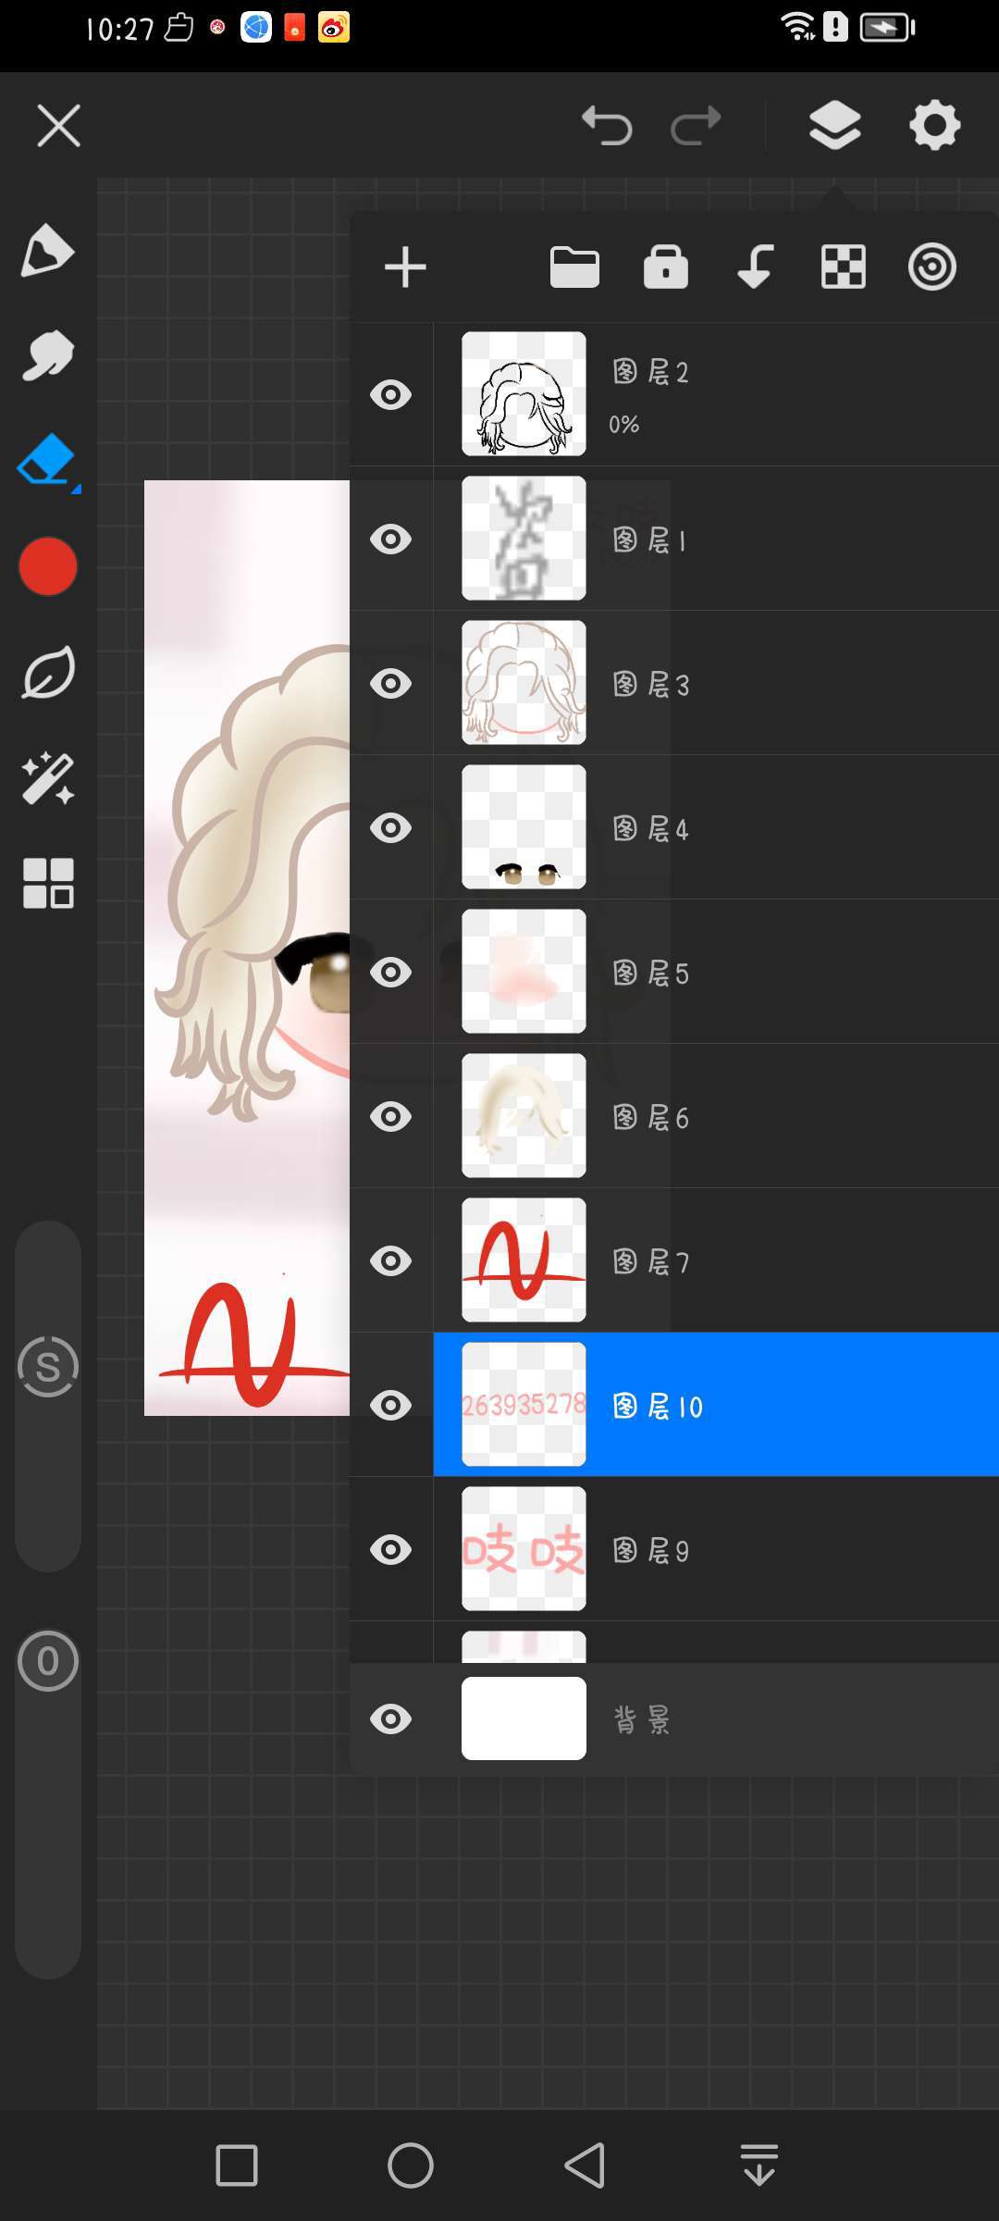The height and width of the screenshot is (2221, 999).
Task: Select the smudge tool
Action: (47, 355)
